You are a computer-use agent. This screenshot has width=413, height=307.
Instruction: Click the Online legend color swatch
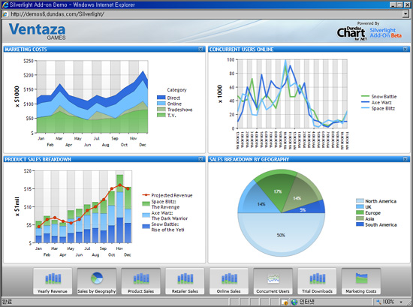pyautogui.click(x=161, y=104)
